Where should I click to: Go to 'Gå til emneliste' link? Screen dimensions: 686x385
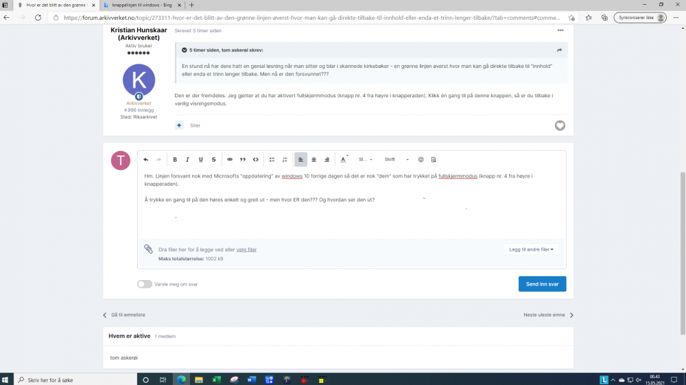click(124, 314)
